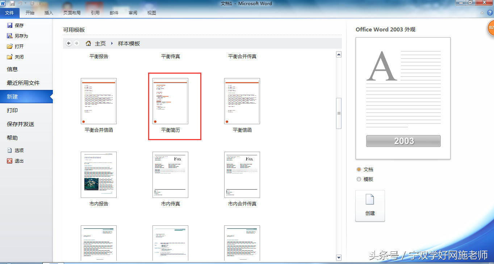Click the template list scroll down arrow

coord(339,257)
